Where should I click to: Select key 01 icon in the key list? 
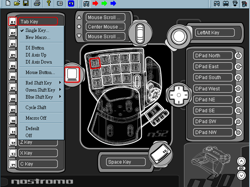pos(12,21)
